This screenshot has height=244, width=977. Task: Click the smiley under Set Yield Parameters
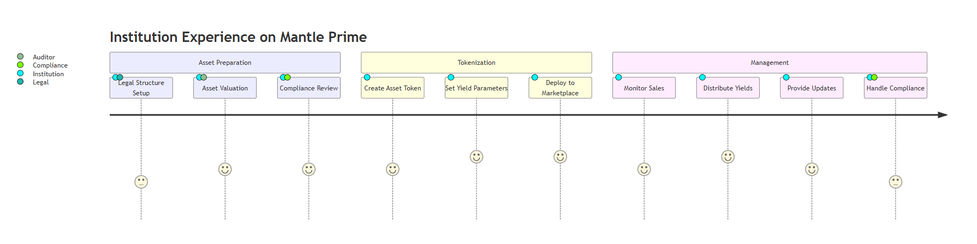(476, 157)
